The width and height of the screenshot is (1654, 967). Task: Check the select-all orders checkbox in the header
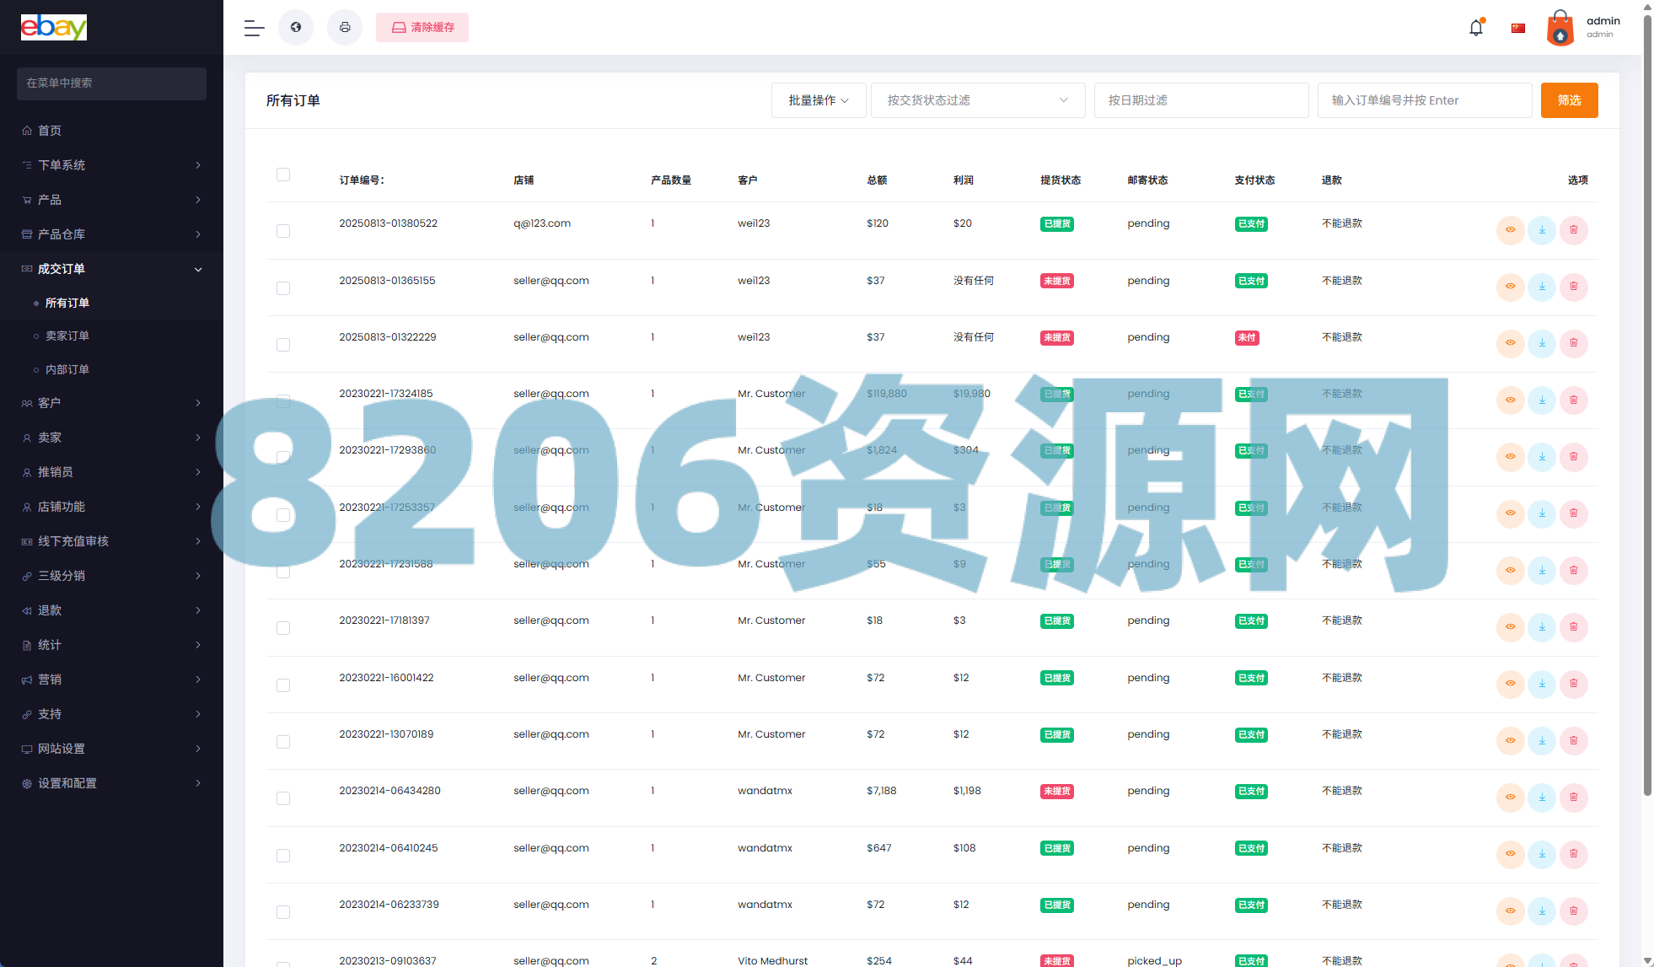(283, 175)
